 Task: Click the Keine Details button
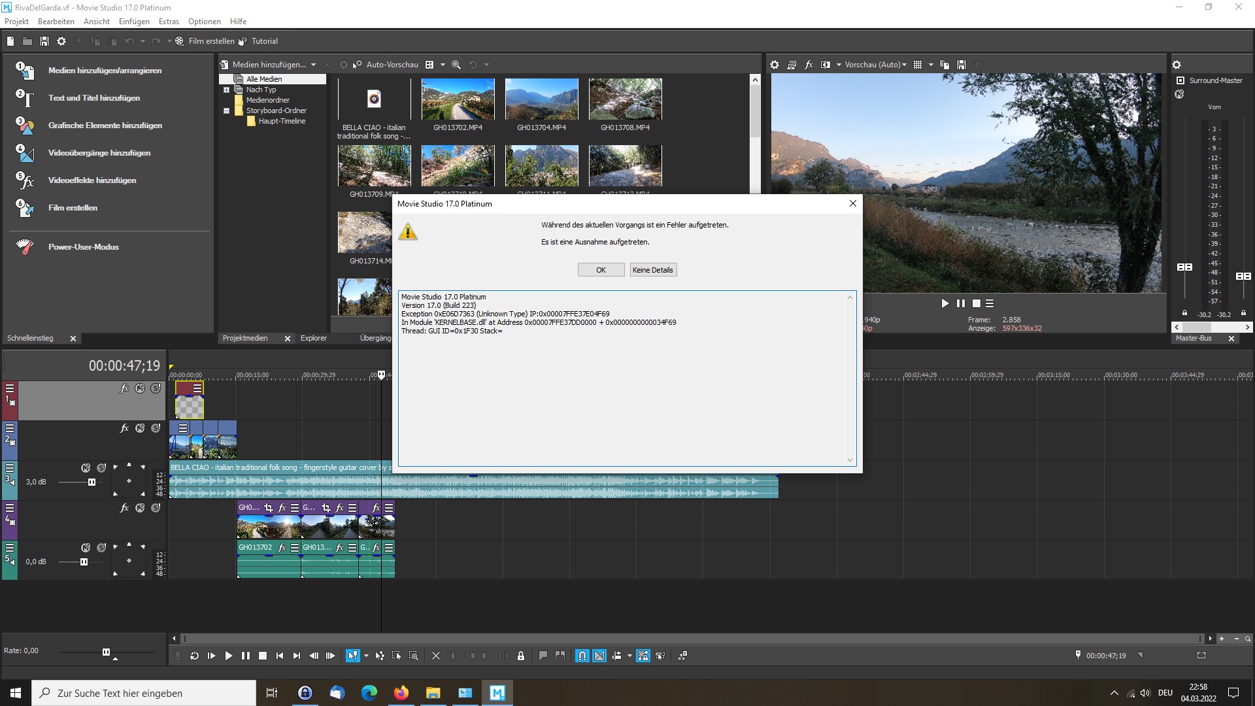tap(652, 270)
